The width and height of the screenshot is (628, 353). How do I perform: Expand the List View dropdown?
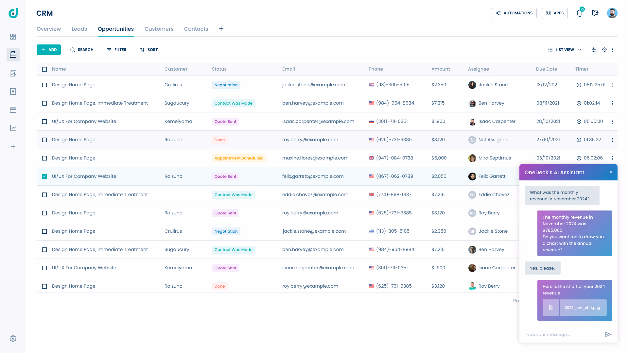(x=565, y=50)
